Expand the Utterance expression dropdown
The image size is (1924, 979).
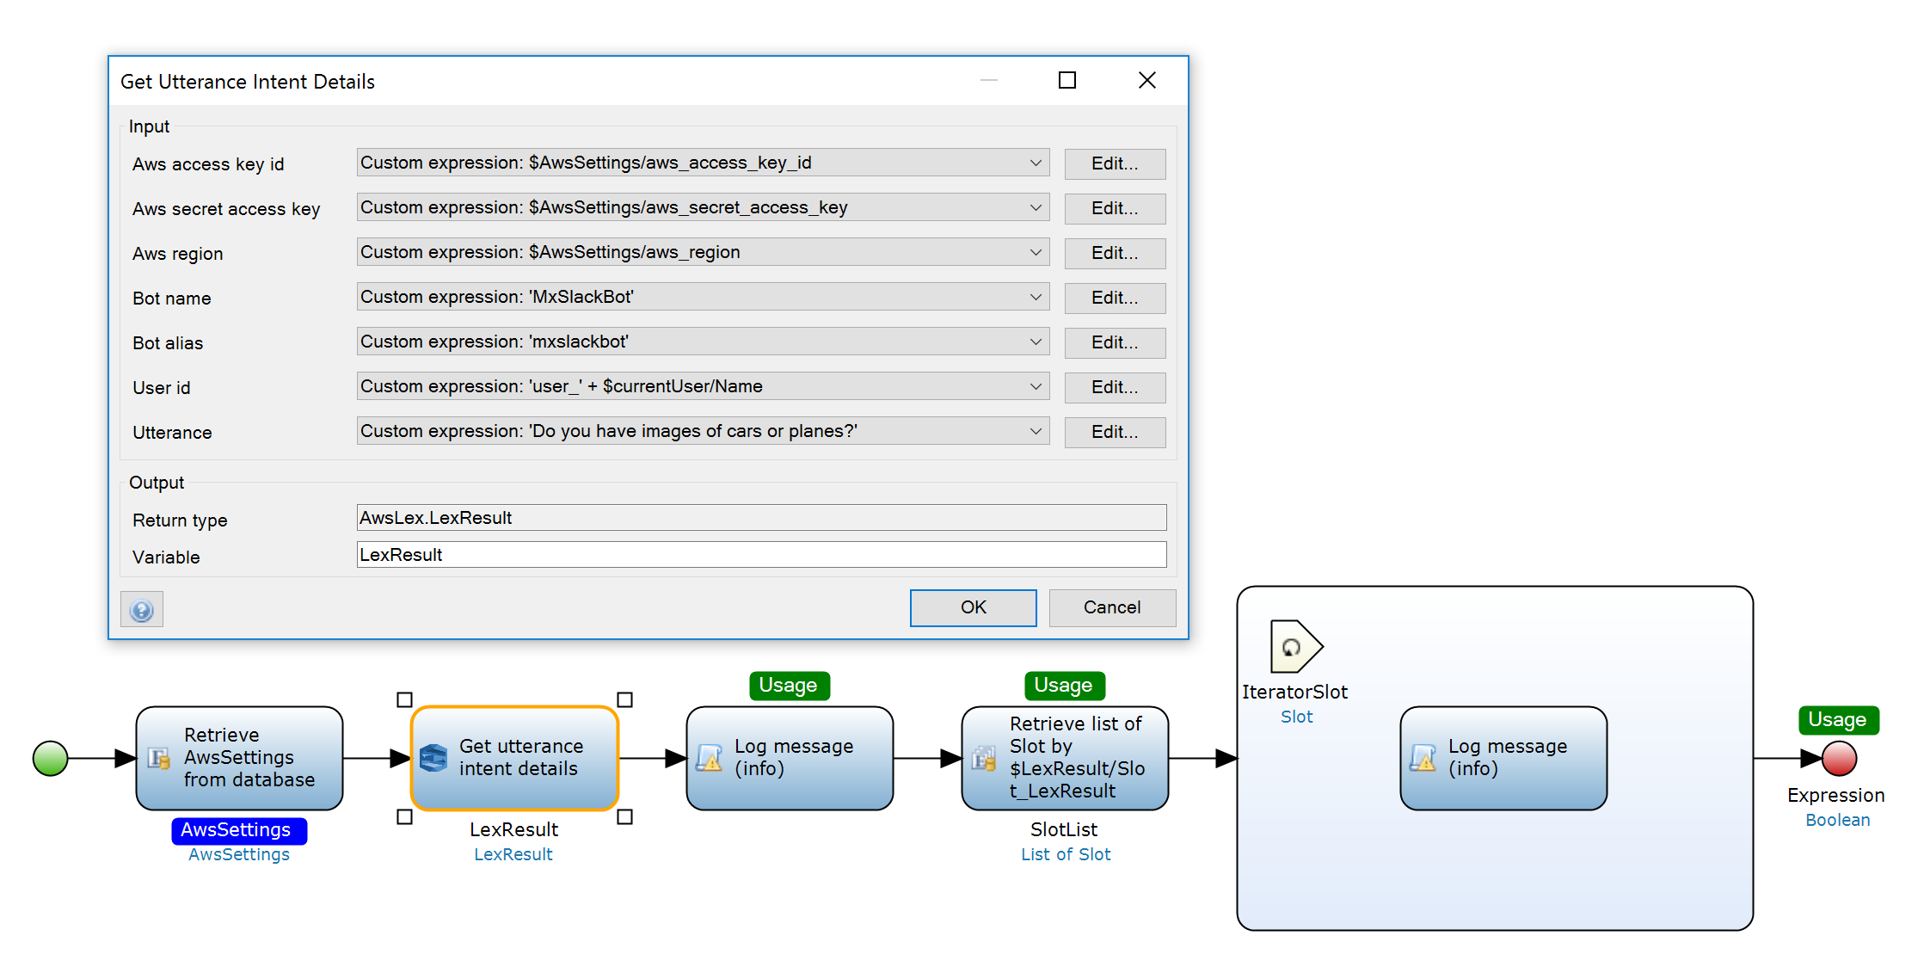click(1036, 431)
